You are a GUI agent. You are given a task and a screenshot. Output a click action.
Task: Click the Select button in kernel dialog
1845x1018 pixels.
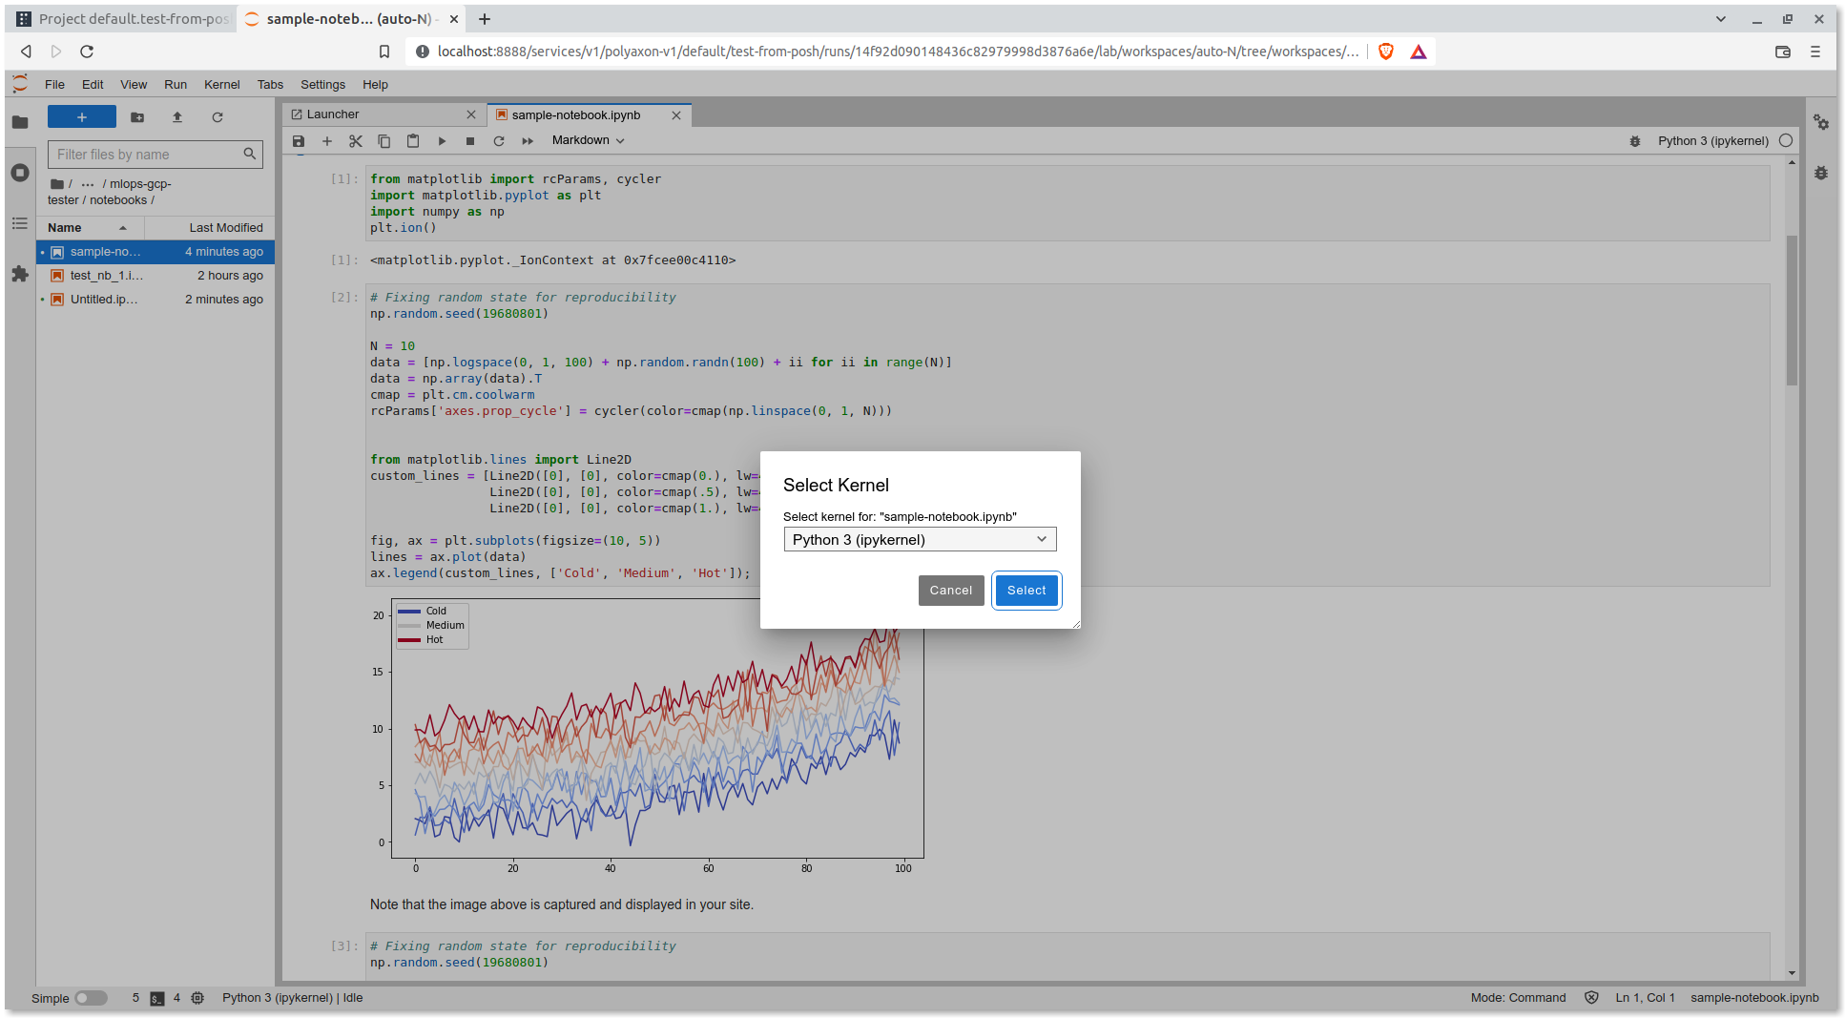pyautogui.click(x=1026, y=591)
